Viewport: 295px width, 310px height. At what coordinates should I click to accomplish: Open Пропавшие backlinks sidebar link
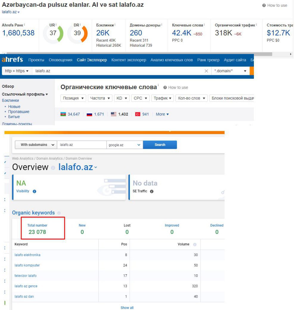coord(19,111)
